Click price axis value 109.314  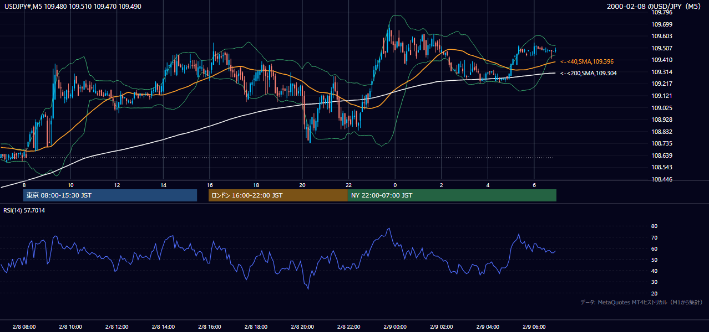click(662, 72)
